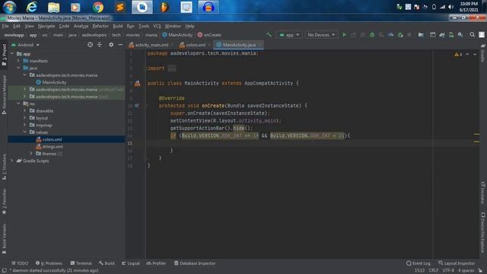Run the app with the green play icon
Image resolution: width=487 pixels, height=274 pixels.
point(344,35)
